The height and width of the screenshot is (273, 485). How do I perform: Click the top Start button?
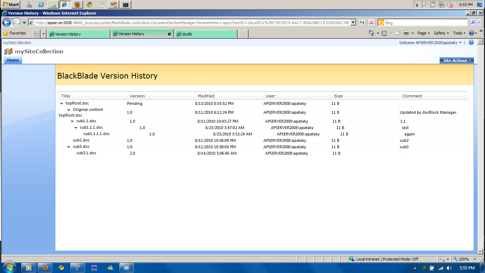[x=11, y=5]
